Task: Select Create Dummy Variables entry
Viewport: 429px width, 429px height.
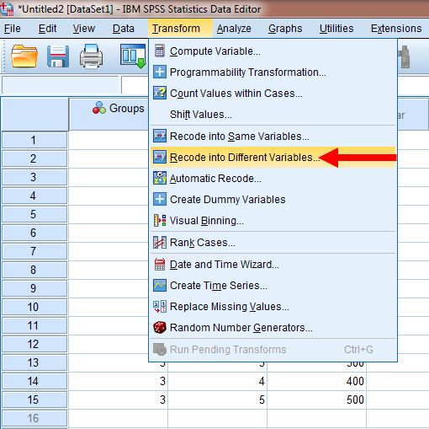Action: tap(273, 199)
